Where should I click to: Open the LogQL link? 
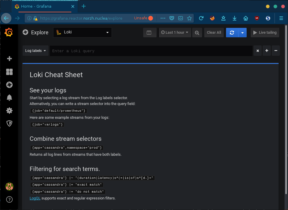[x=35, y=198]
